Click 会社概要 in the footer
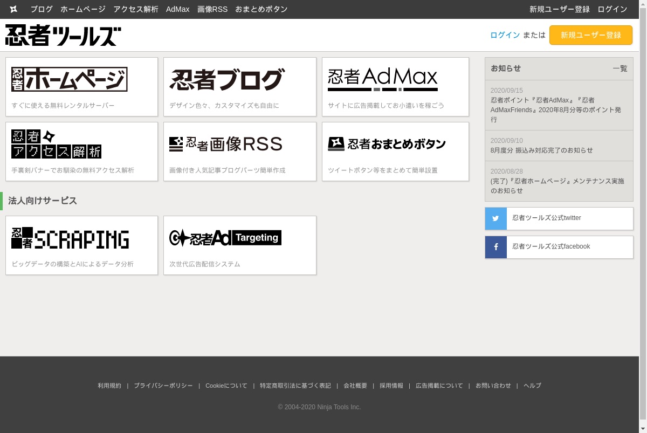647x433 pixels. click(355, 386)
